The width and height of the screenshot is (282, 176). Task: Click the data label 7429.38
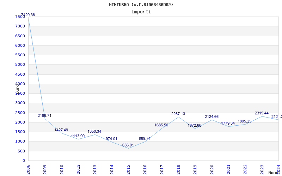click(28, 15)
